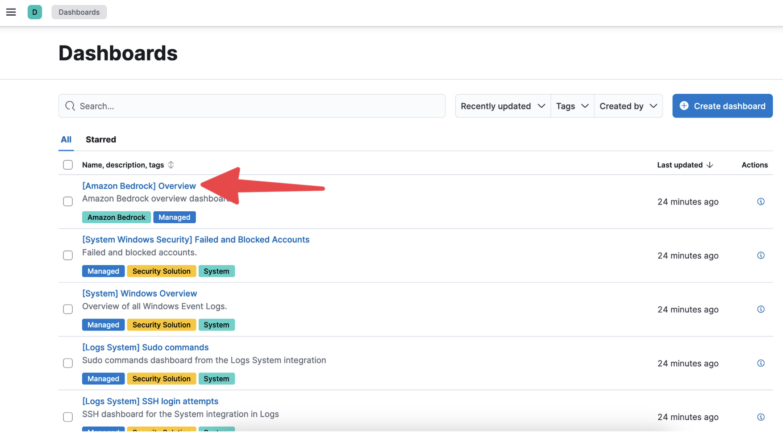
Task: Click '24 minutes ago' in Amazon Bedrock row
Action: (x=688, y=202)
